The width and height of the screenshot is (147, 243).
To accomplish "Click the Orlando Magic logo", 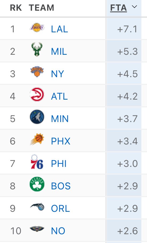I will [x=37, y=207].
